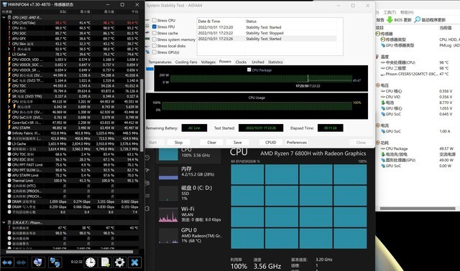Switch to the Temperatures tab

[x=160, y=62]
